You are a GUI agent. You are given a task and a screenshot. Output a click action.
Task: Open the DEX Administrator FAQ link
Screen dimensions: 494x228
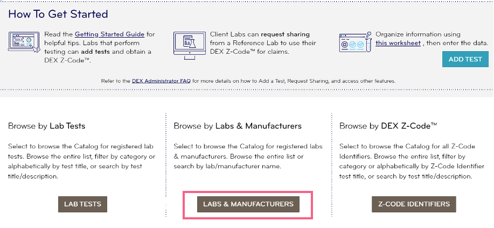click(x=161, y=81)
